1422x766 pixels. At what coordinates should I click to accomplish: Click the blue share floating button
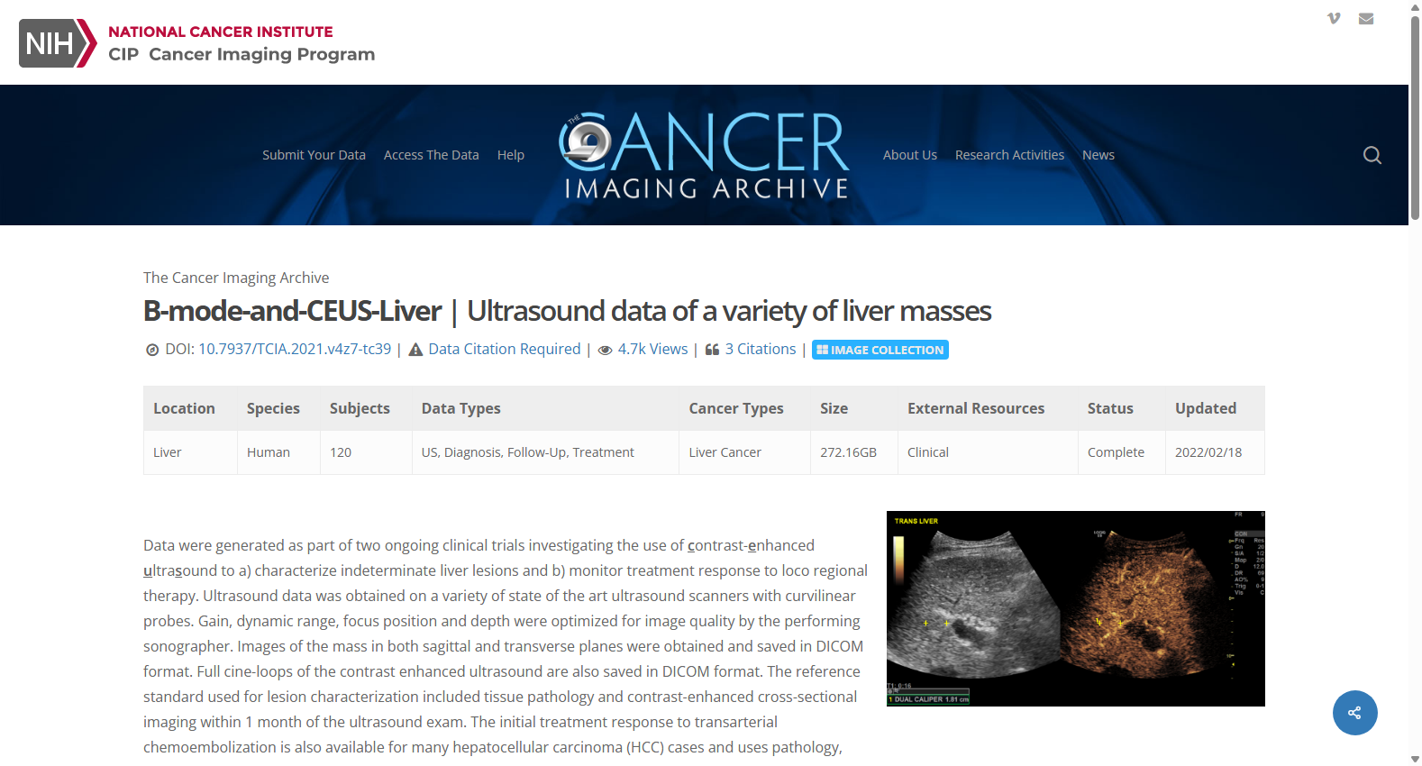pyautogui.click(x=1355, y=713)
